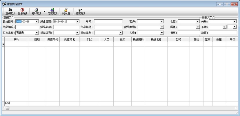Click the horizontal scrollbar right arrow
This screenshot has height=116, width=240.
pyautogui.click(x=236, y=108)
